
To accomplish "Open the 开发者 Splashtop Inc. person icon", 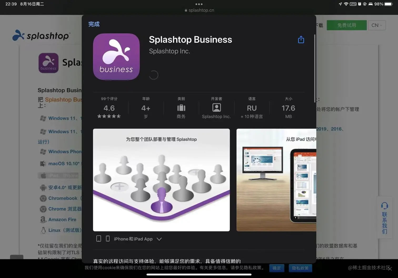I will (216, 107).
